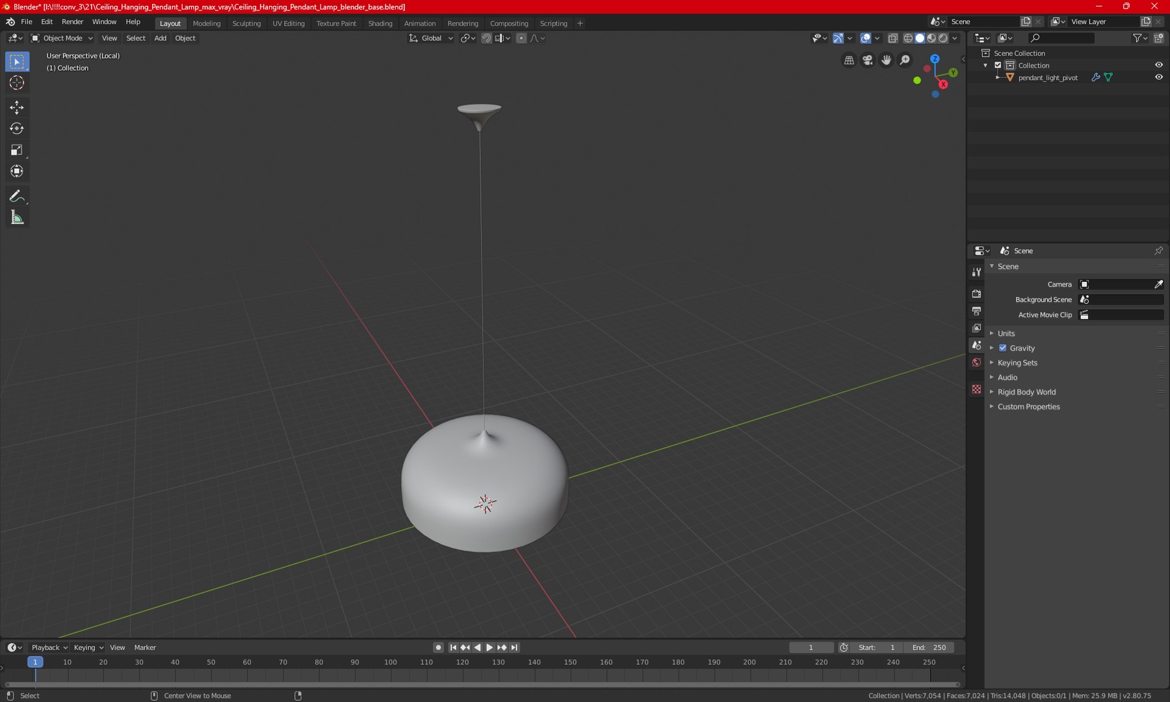
Task: Click the red X axis on navigation gizmo
Action: coord(943,84)
